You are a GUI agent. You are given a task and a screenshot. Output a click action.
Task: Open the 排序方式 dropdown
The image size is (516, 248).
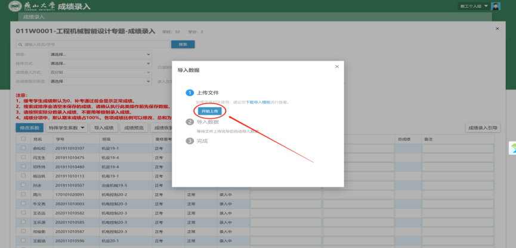100,63
